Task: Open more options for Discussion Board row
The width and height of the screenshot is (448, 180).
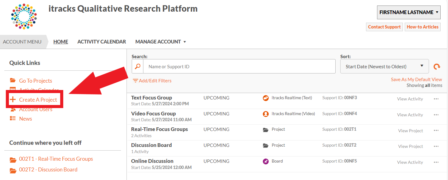Action: click(436, 146)
